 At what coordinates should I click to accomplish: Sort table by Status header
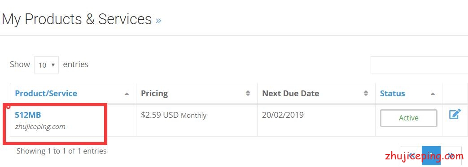point(392,94)
